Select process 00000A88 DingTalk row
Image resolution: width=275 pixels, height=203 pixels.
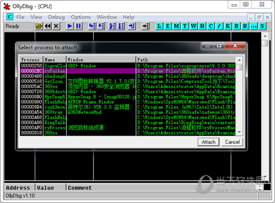128,122
